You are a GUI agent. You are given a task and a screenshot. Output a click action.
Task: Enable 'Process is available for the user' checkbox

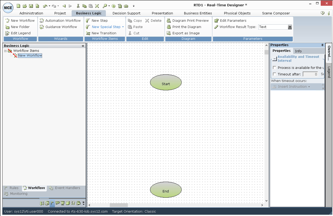[274, 68]
